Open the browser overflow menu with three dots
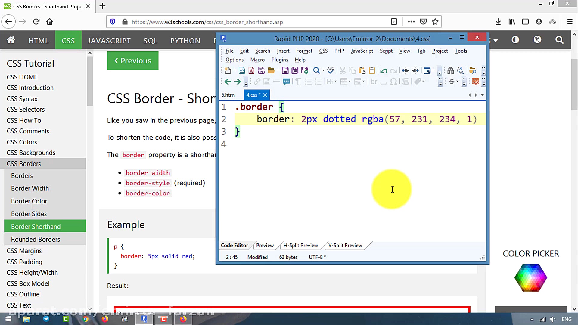The height and width of the screenshot is (325, 578). (411, 22)
